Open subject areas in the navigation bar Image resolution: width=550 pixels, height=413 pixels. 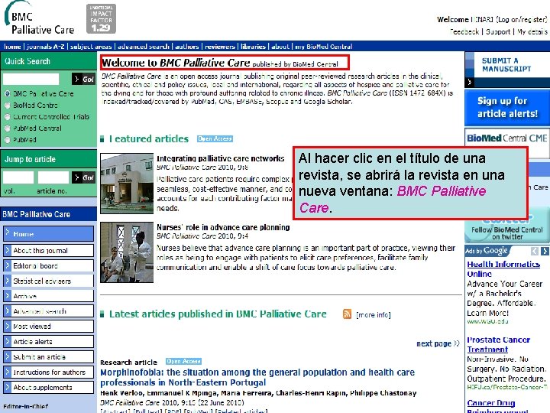click(91, 47)
